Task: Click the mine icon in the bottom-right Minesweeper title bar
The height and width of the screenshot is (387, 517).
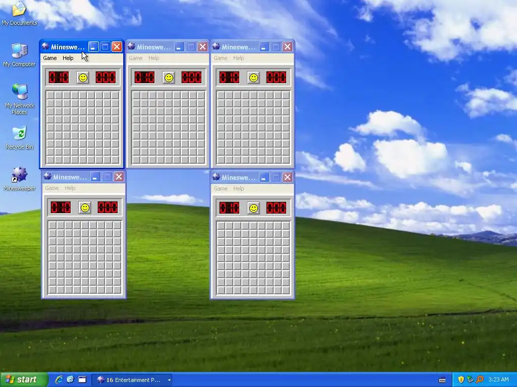Action: (216, 177)
